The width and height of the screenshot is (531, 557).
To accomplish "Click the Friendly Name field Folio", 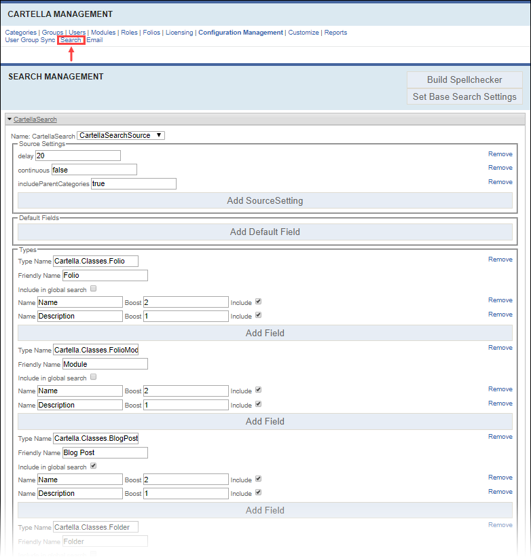I will [105, 275].
